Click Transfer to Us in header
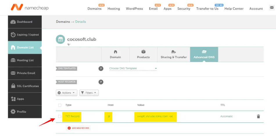 (x=207, y=9)
